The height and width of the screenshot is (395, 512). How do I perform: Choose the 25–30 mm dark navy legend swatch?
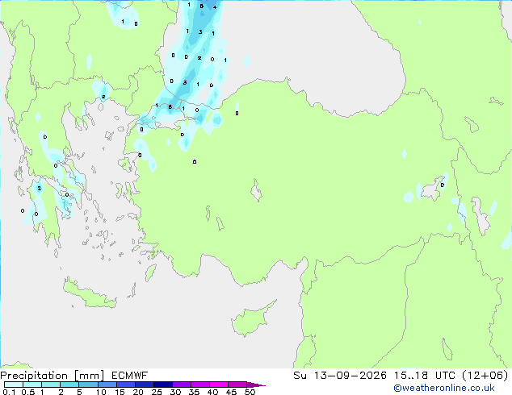[x=163, y=385]
